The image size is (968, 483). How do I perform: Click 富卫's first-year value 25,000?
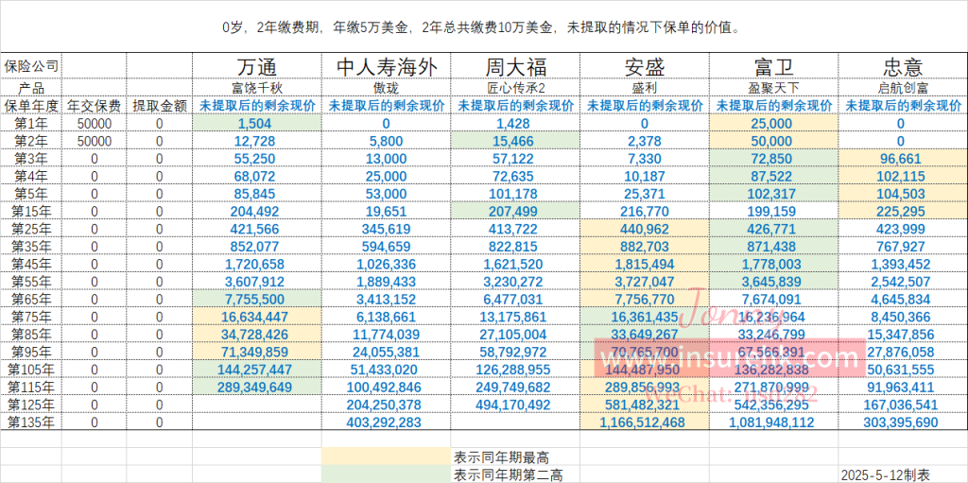[x=773, y=124]
